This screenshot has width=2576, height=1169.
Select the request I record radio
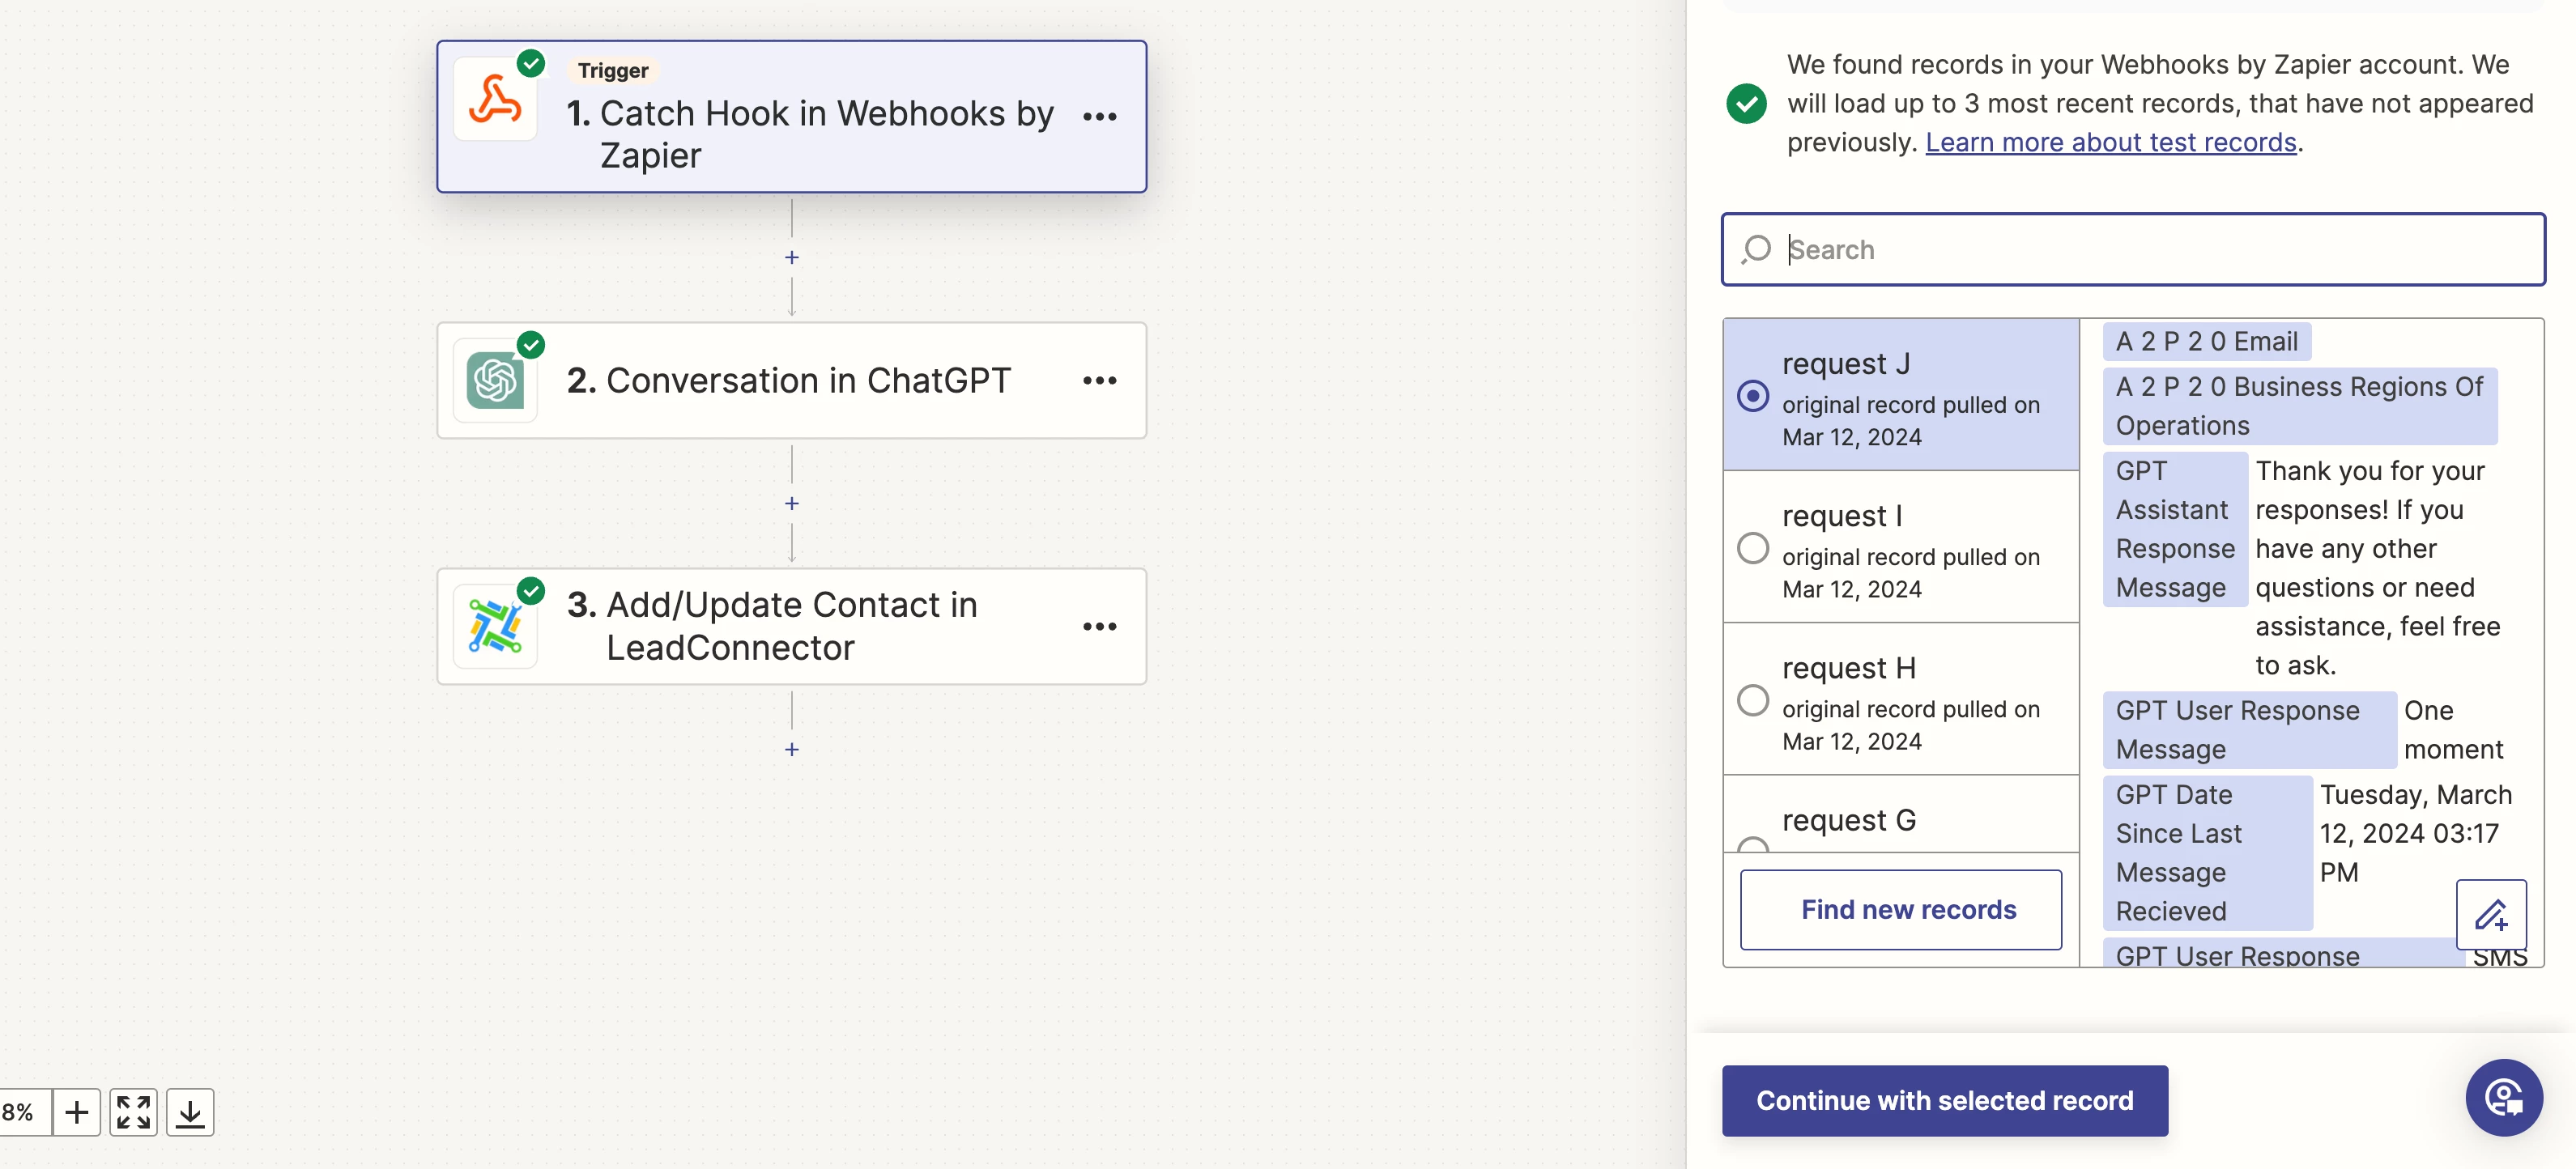1752,548
